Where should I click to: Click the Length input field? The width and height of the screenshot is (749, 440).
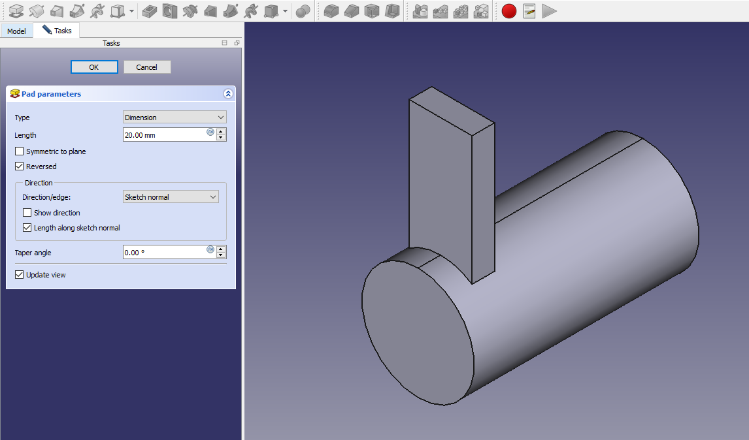pos(165,134)
